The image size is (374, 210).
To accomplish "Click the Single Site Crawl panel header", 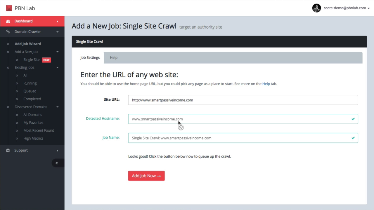I will 219,42.
